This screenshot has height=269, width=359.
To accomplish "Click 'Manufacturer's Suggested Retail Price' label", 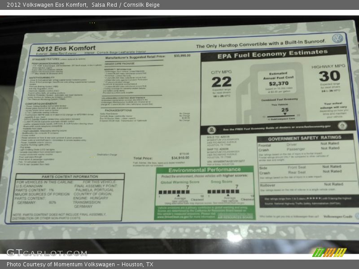I will pos(135,57).
